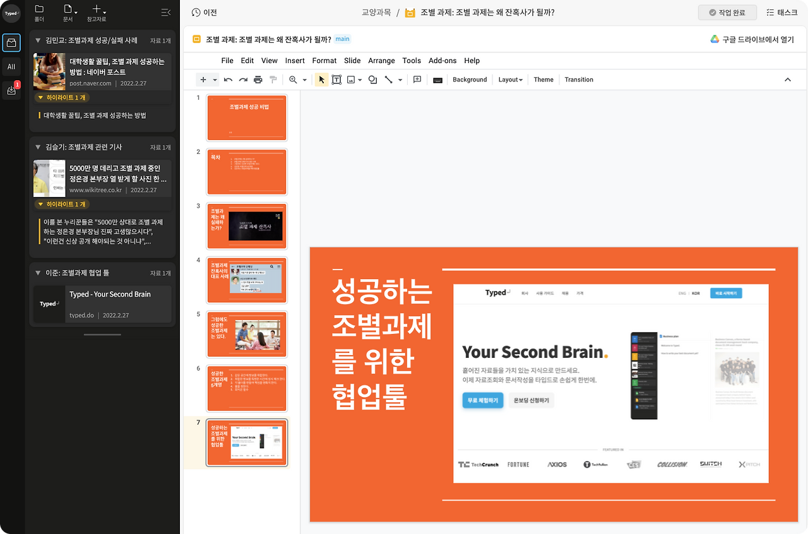Go back with the 이전 button
The height and width of the screenshot is (534, 808).
(205, 12)
